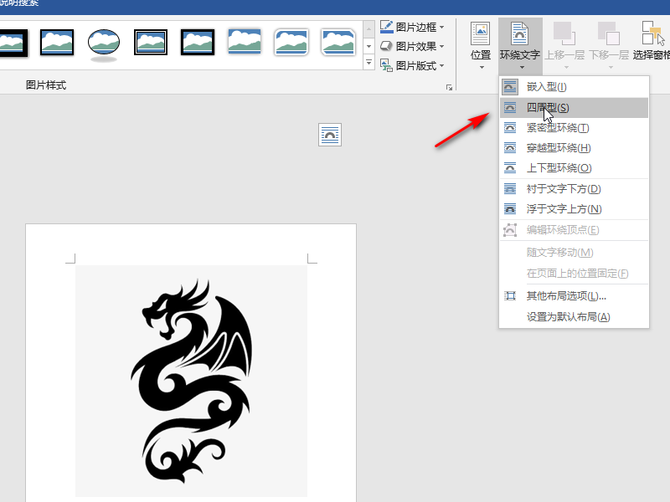Select 穿越型环绕(H) option
The width and height of the screenshot is (670, 502).
tap(575, 148)
